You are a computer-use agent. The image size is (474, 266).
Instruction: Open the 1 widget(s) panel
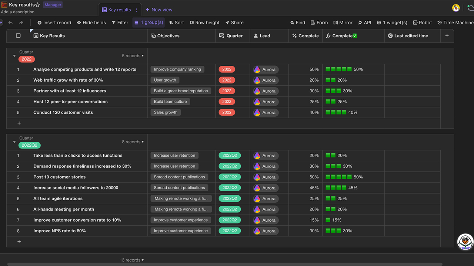392,23
